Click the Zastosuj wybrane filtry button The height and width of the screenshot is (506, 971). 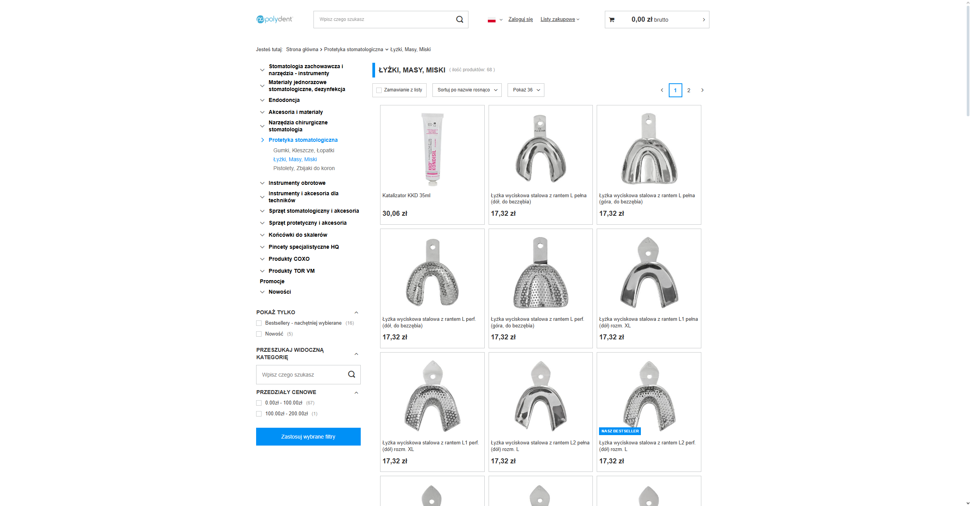click(x=308, y=437)
